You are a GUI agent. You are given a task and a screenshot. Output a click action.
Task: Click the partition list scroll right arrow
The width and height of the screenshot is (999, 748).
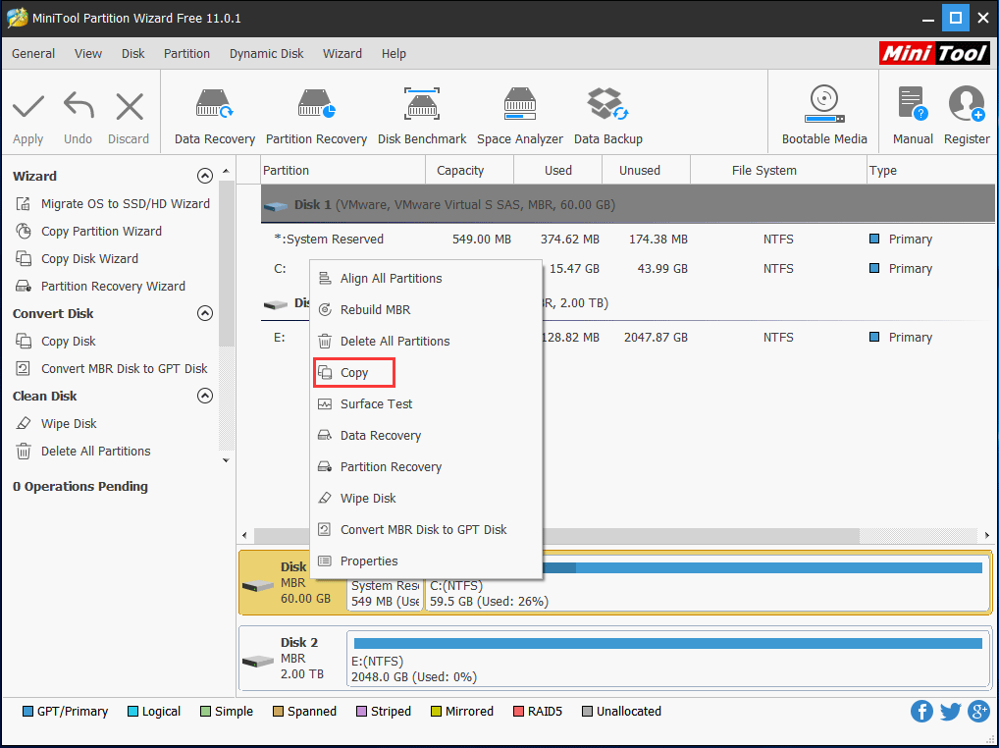click(x=987, y=535)
